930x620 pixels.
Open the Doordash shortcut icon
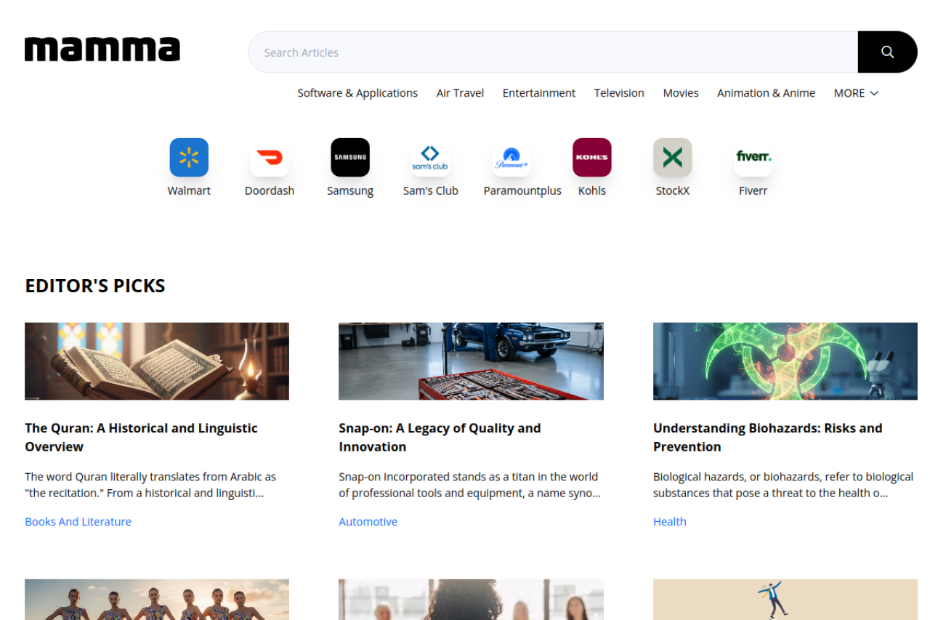[x=270, y=158]
